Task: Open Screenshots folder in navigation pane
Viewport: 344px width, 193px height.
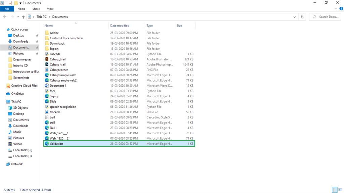Action: (x=21, y=78)
